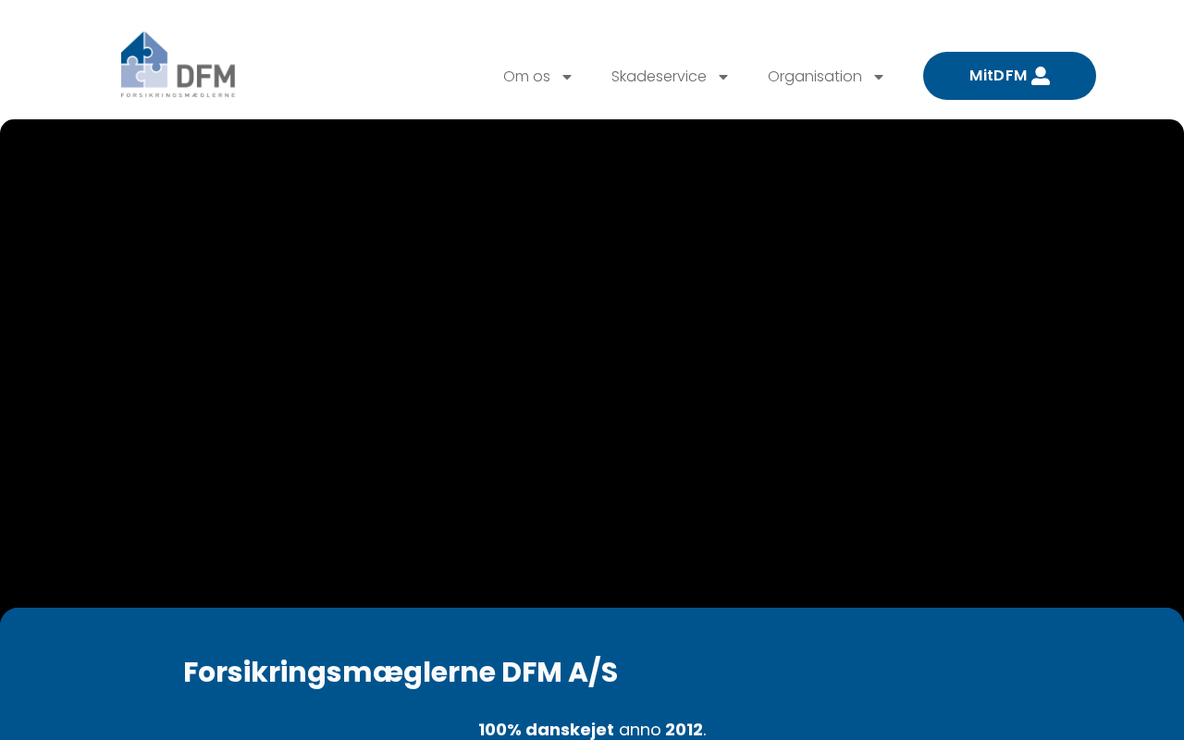Click the MitDFM login button
Image resolution: width=1184 pixels, height=740 pixels.
[x=1009, y=76]
